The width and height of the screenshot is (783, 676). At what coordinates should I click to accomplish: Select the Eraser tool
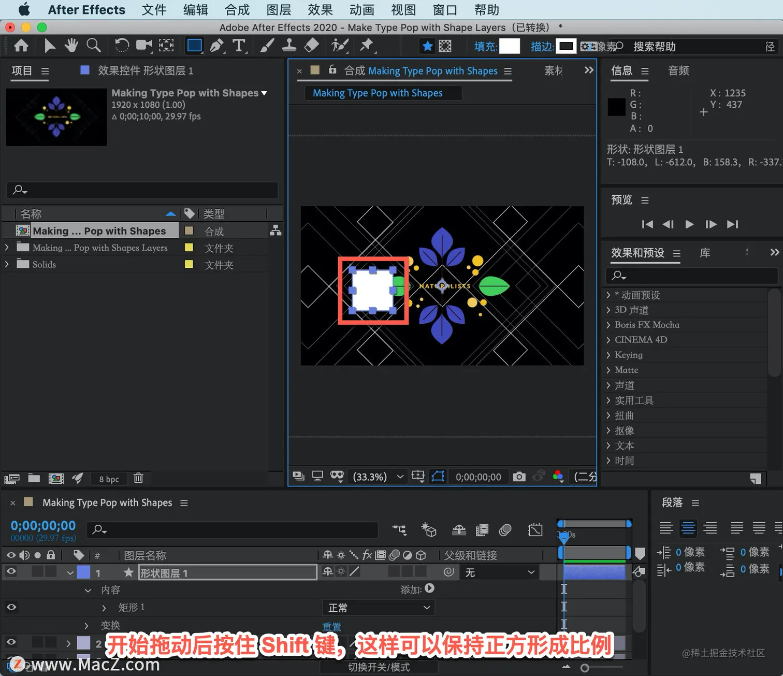(x=311, y=46)
